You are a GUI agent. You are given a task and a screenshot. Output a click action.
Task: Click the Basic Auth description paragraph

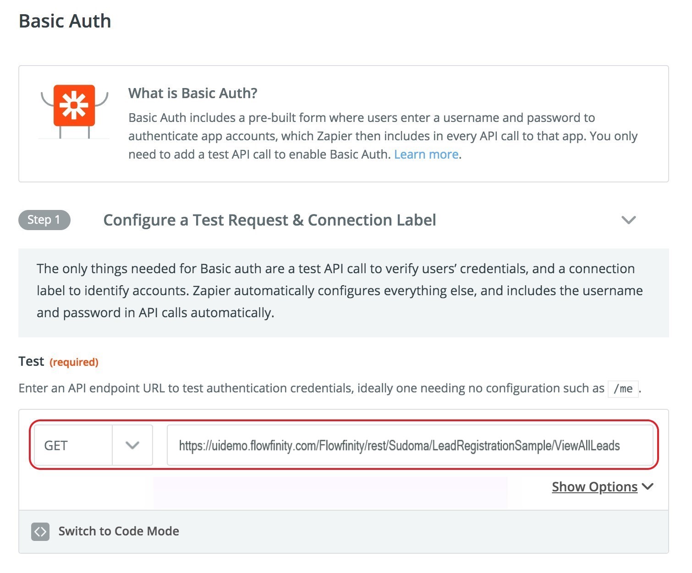pyautogui.click(x=382, y=136)
